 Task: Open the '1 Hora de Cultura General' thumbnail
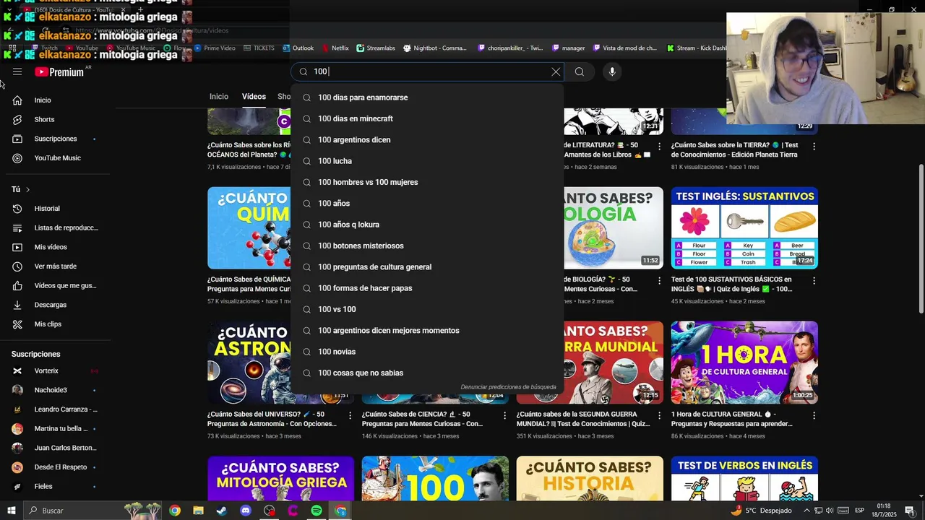744,363
